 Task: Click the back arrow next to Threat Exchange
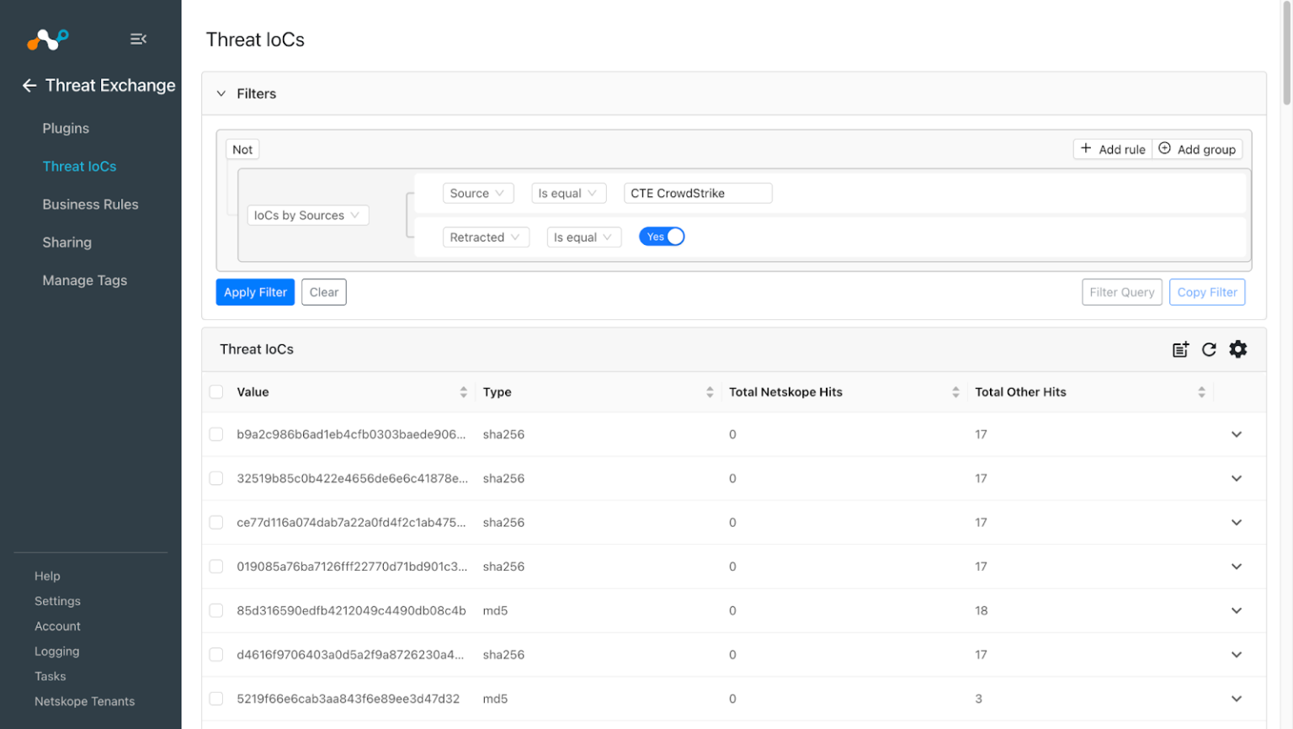(x=28, y=85)
